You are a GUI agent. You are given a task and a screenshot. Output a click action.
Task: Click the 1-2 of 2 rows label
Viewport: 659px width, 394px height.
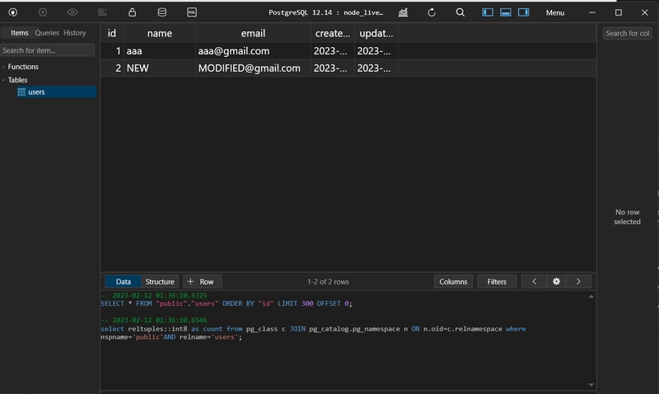click(x=328, y=282)
